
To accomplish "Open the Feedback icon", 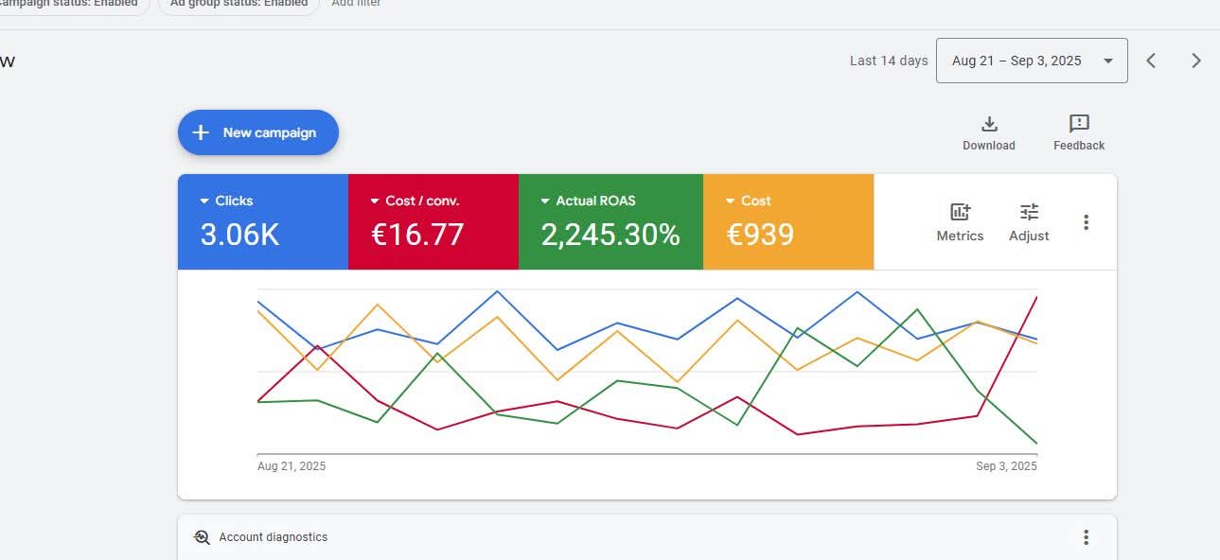I will (1079, 124).
